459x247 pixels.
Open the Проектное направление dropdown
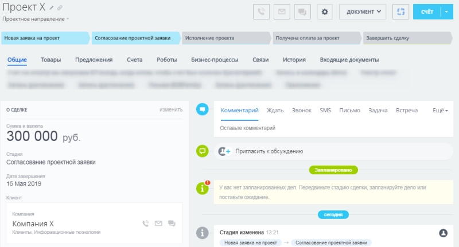(36, 19)
